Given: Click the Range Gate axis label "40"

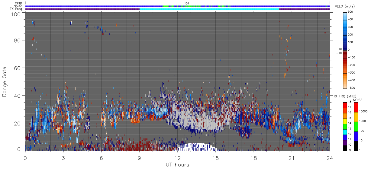Looking at the screenshot, I should [x=17, y=96].
